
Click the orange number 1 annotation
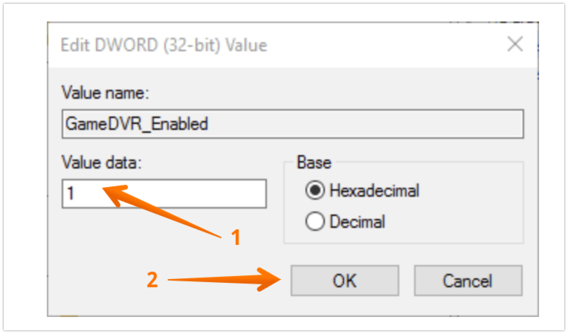[x=236, y=238]
